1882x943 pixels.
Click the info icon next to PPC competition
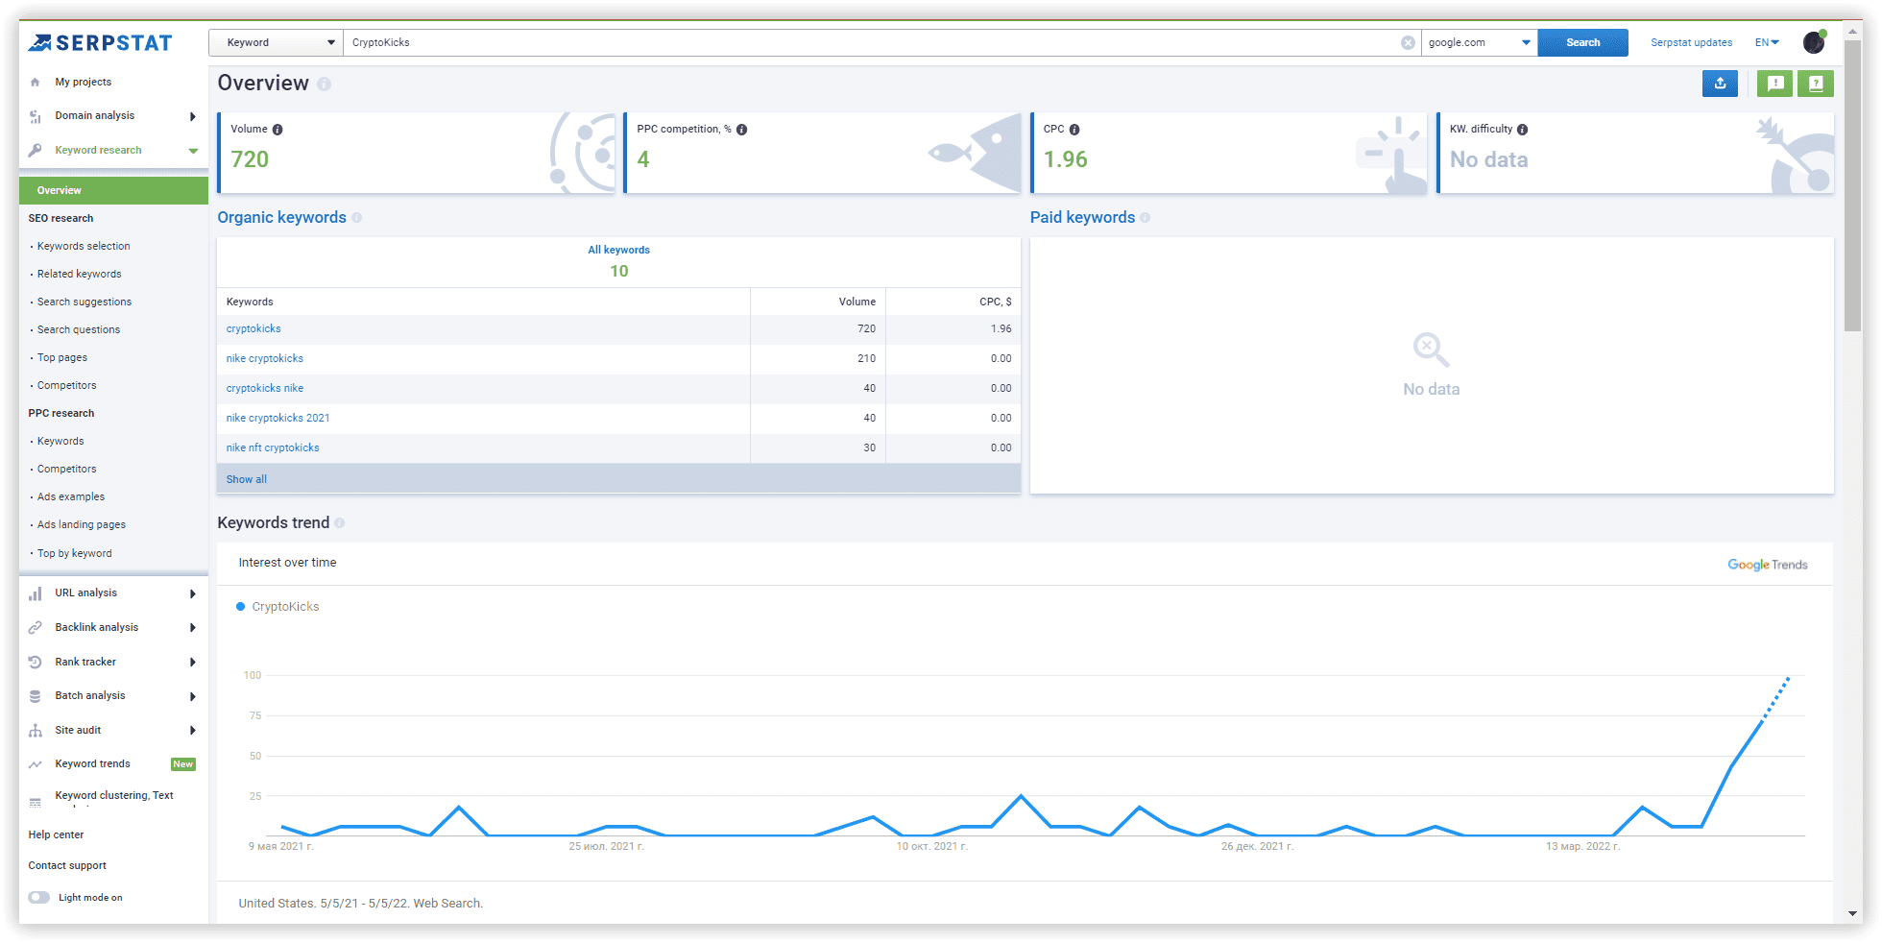741,130
